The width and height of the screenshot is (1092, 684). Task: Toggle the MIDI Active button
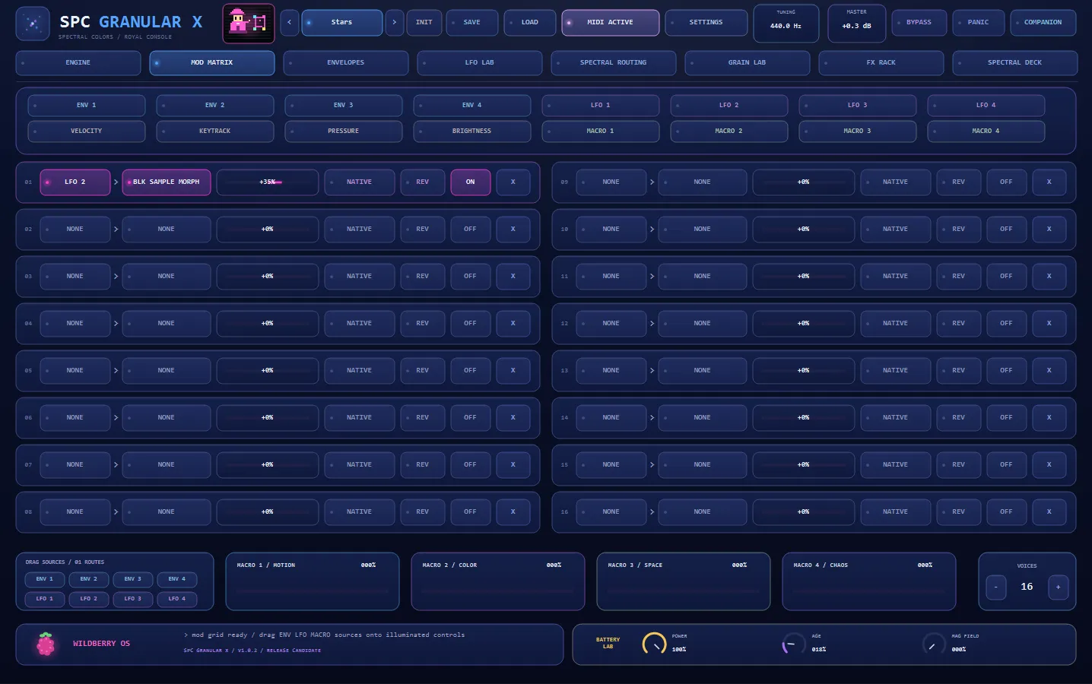pyautogui.click(x=611, y=23)
